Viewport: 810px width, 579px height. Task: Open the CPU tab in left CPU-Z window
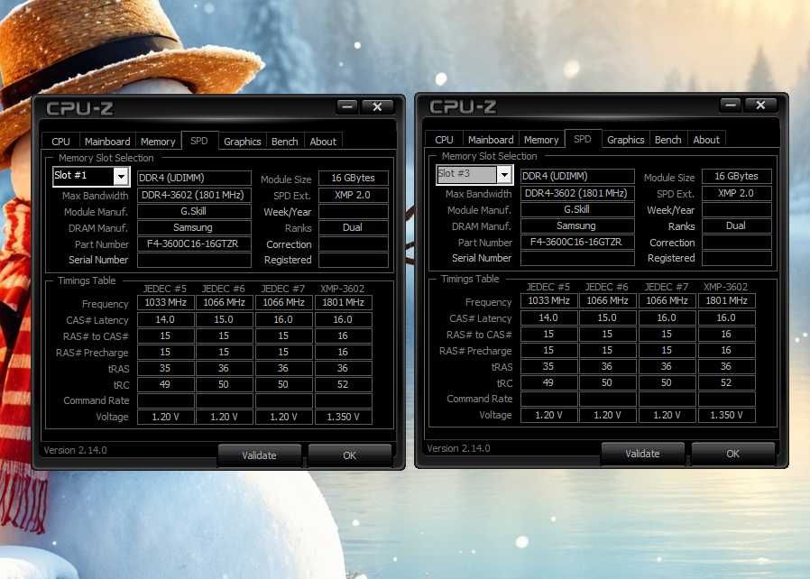pos(60,142)
